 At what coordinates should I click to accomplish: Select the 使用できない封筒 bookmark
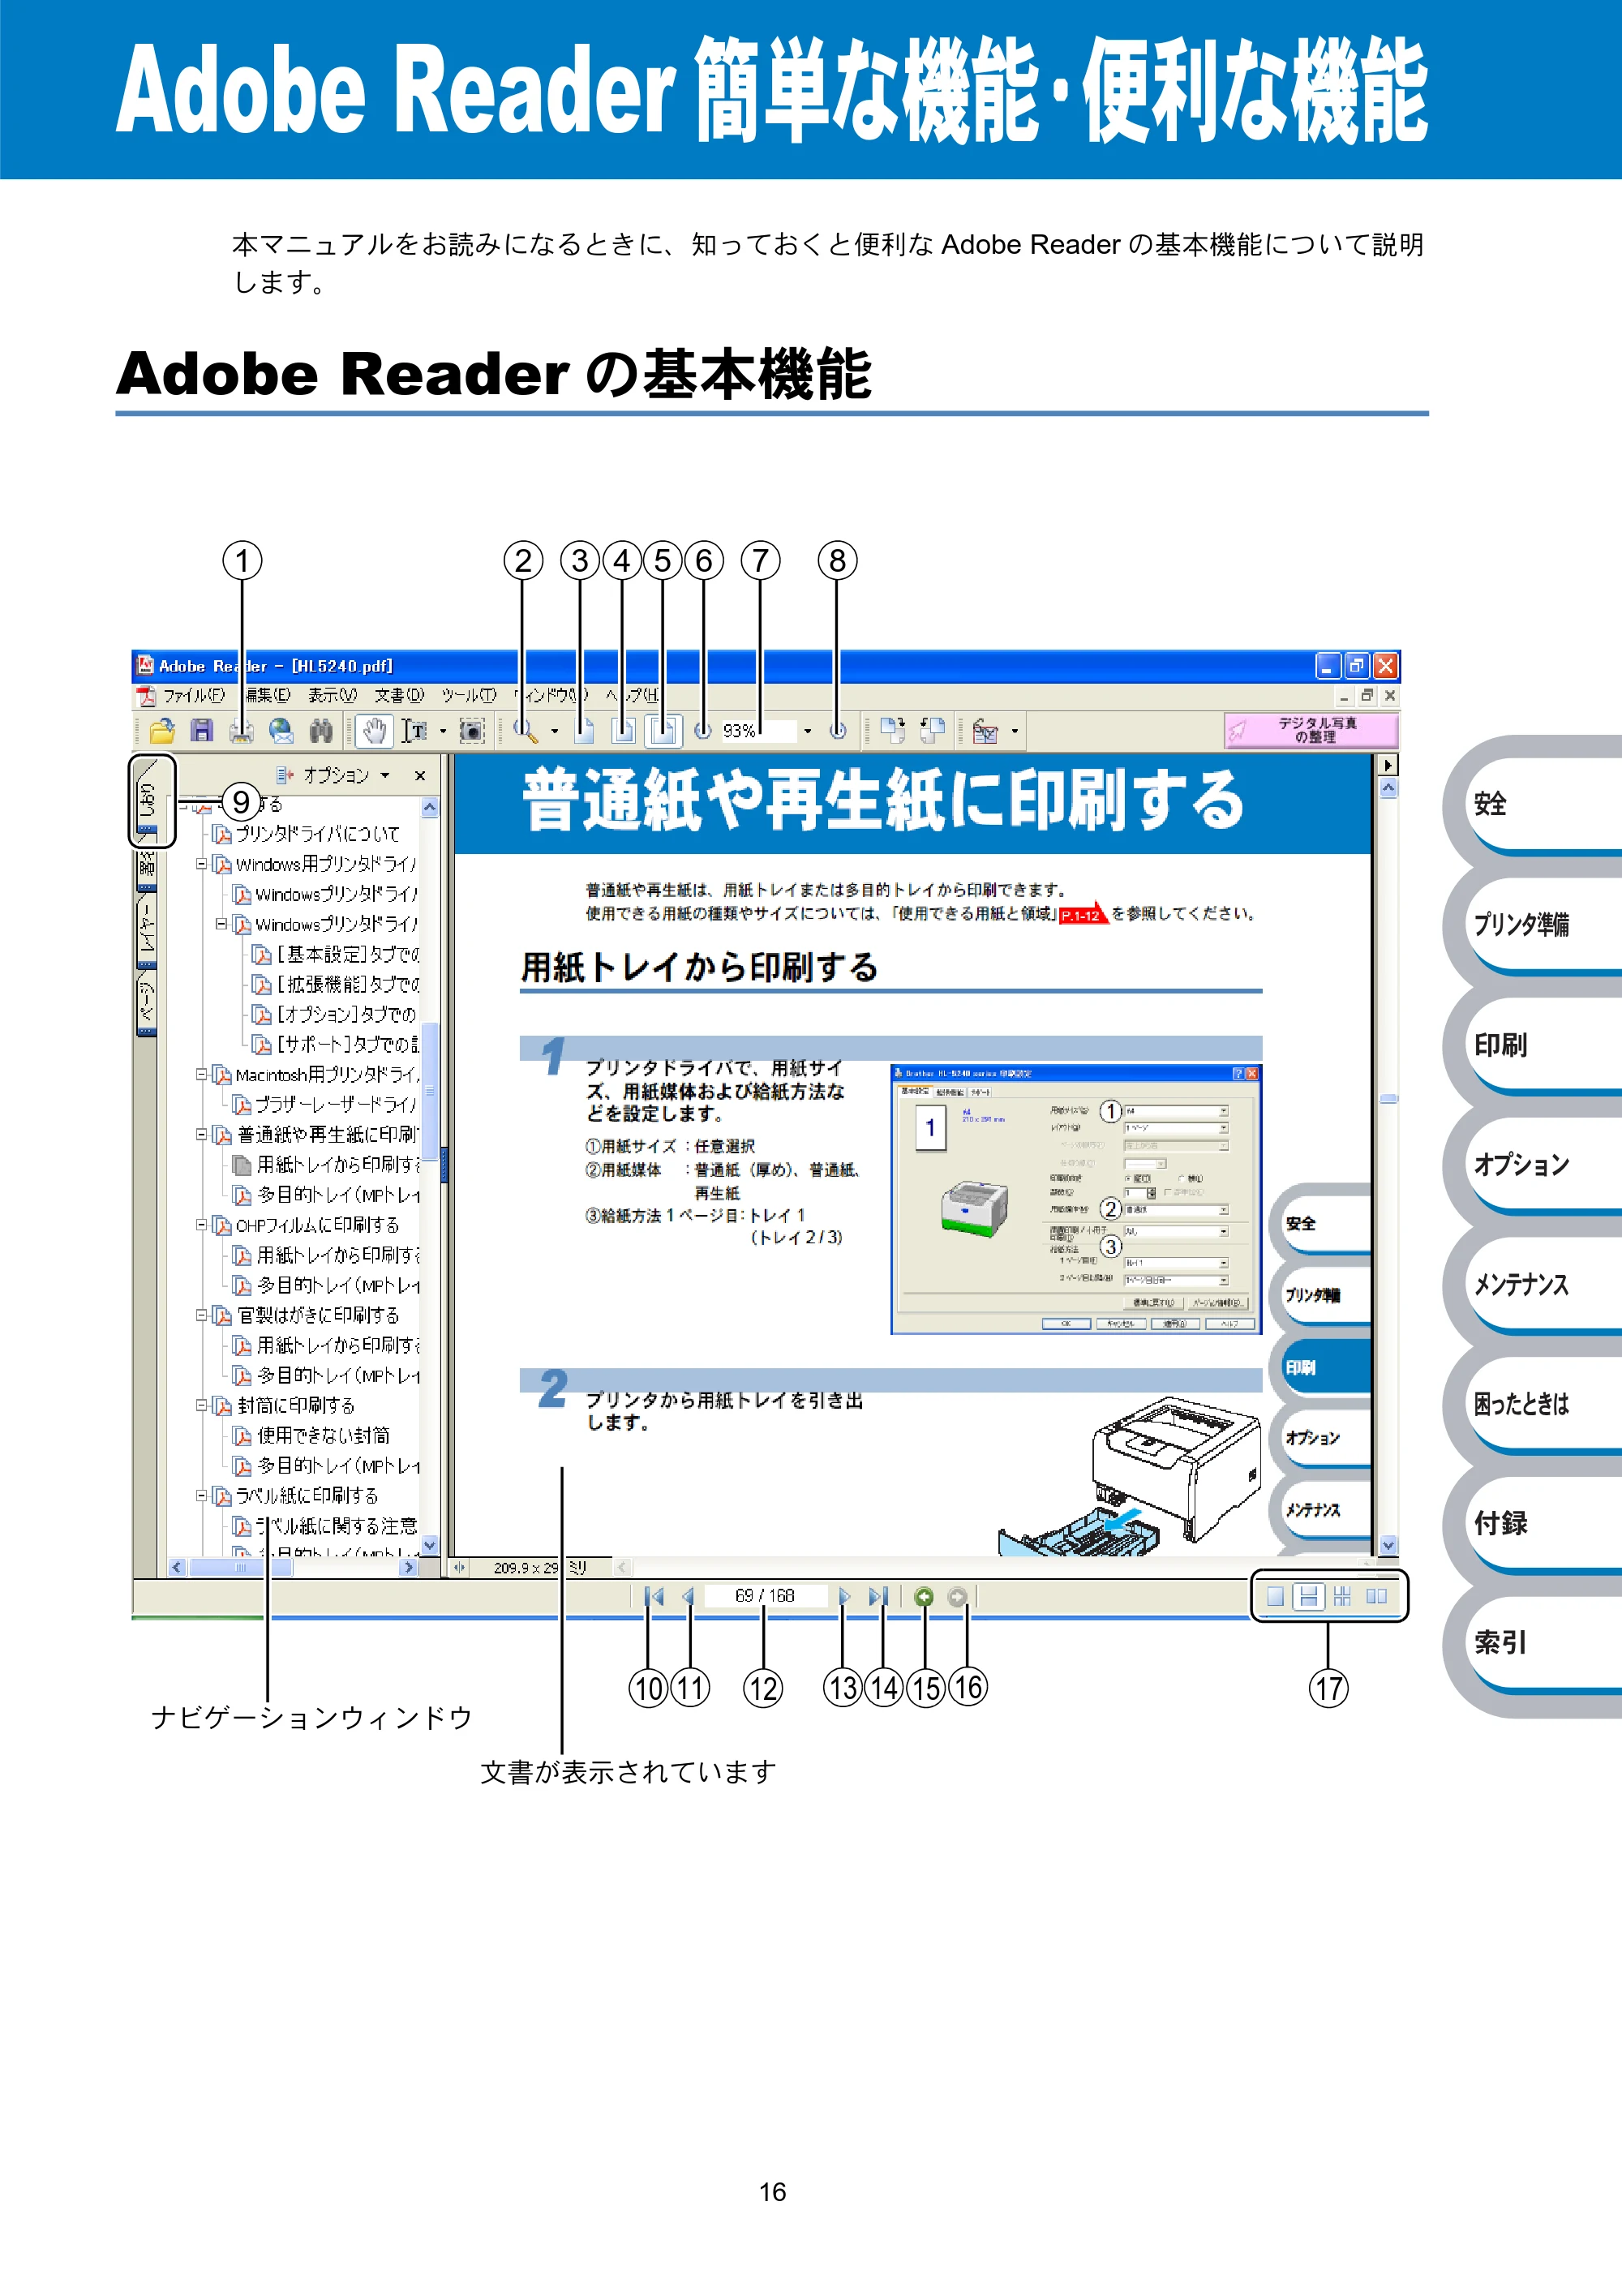[x=311, y=1435]
